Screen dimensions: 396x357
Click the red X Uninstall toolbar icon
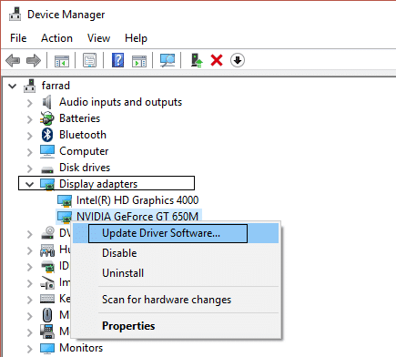tap(217, 60)
